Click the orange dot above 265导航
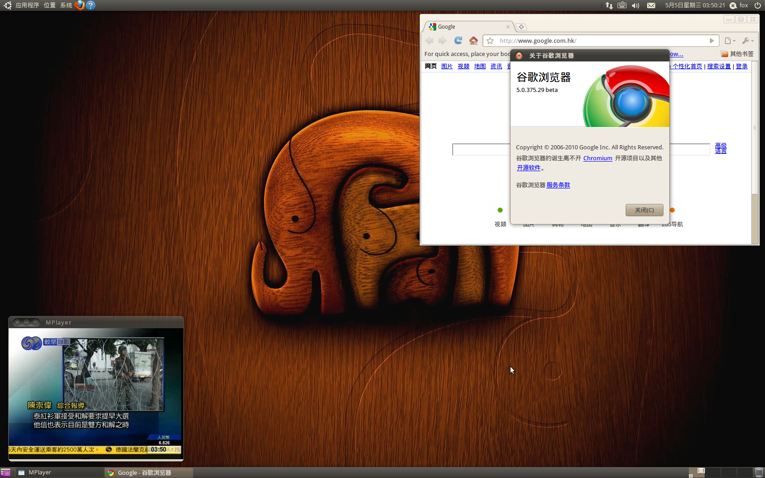Viewport: 765px width, 478px height. (x=672, y=210)
